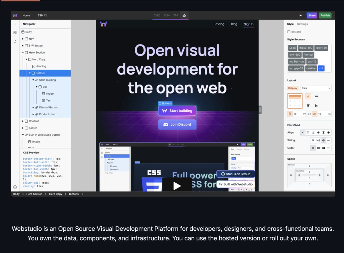Collapse the Buttons tree item

[30, 73]
